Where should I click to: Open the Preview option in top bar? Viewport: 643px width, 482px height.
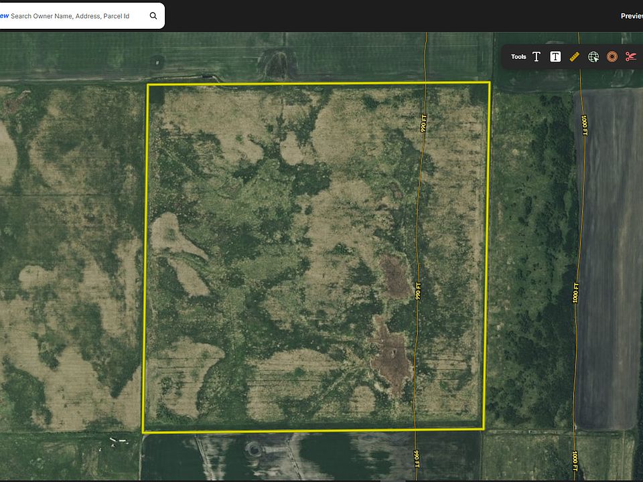click(632, 16)
